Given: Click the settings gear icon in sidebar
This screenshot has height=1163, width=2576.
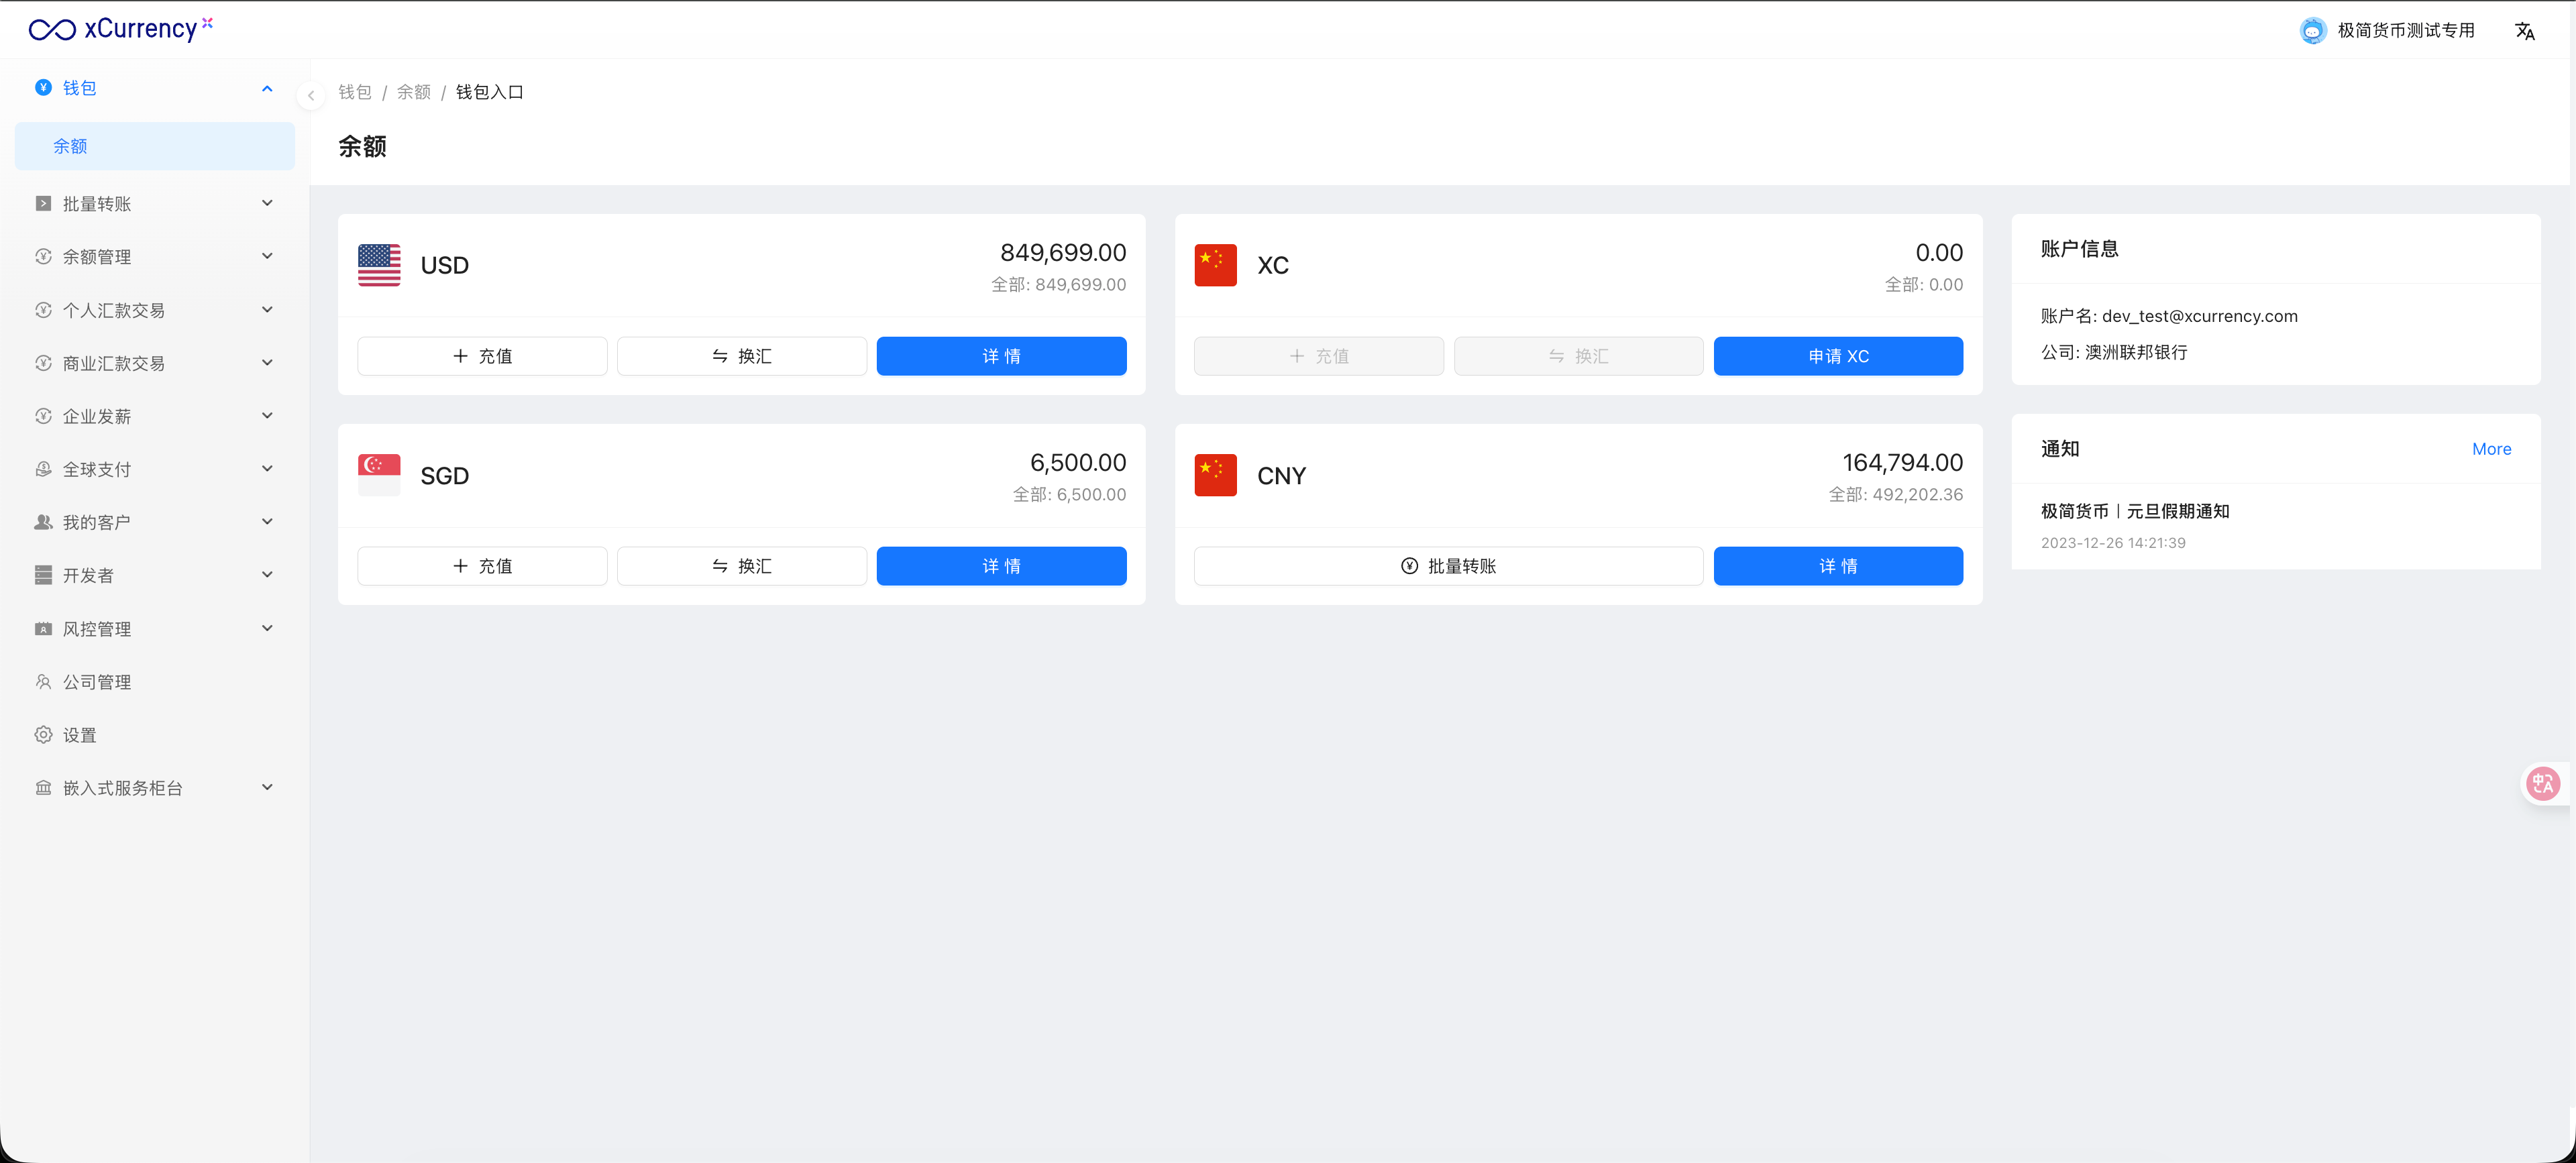Looking at the screenshot, I should pyautogui.click(x=43, y=735).
